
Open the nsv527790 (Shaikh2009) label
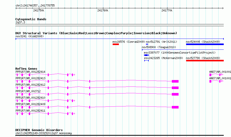click(203, 58)
